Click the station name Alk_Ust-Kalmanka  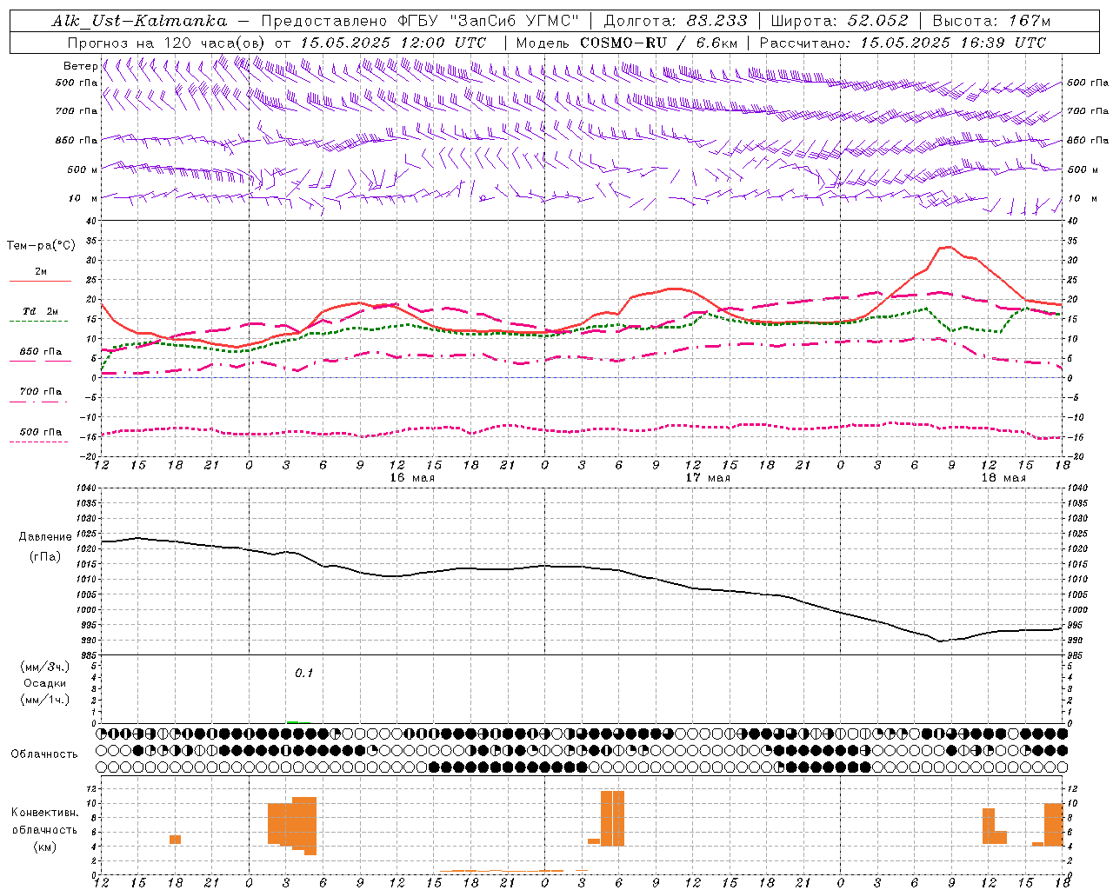point(139,21)
